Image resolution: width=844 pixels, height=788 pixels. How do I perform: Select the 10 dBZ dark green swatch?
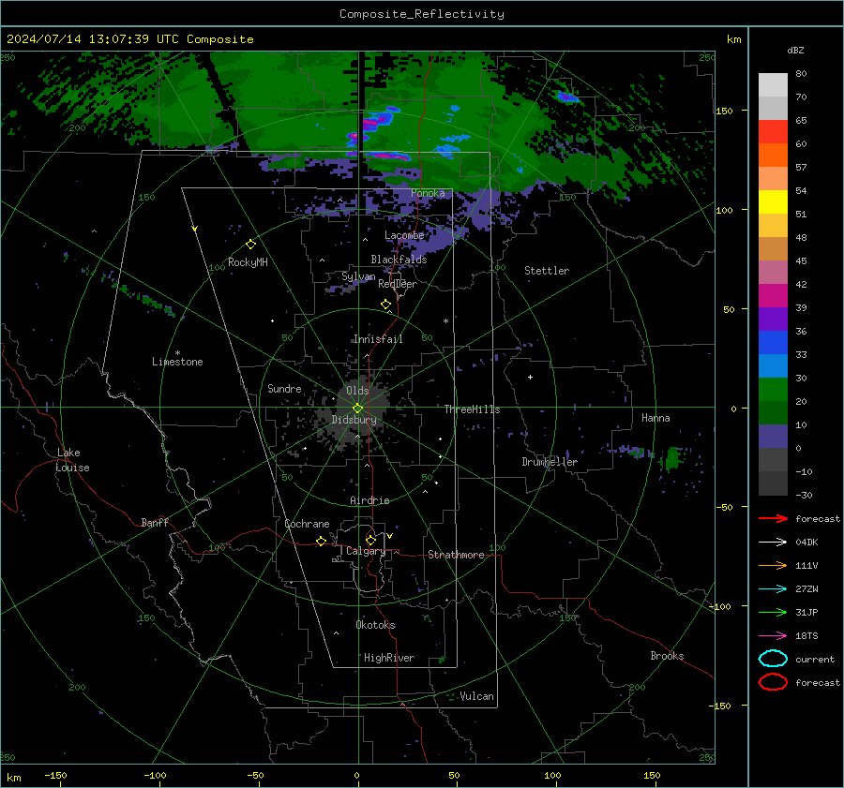coord(773,412)
